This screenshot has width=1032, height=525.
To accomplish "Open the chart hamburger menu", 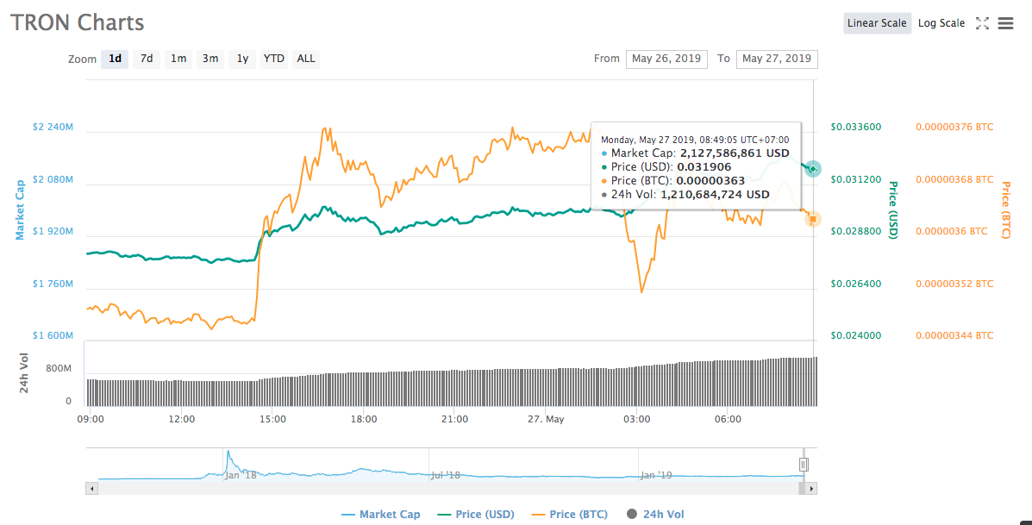I will tap(1005, 23).
